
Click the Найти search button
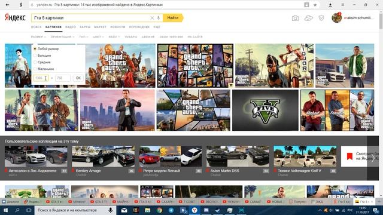pyautogui.click(x=173, y=18)
